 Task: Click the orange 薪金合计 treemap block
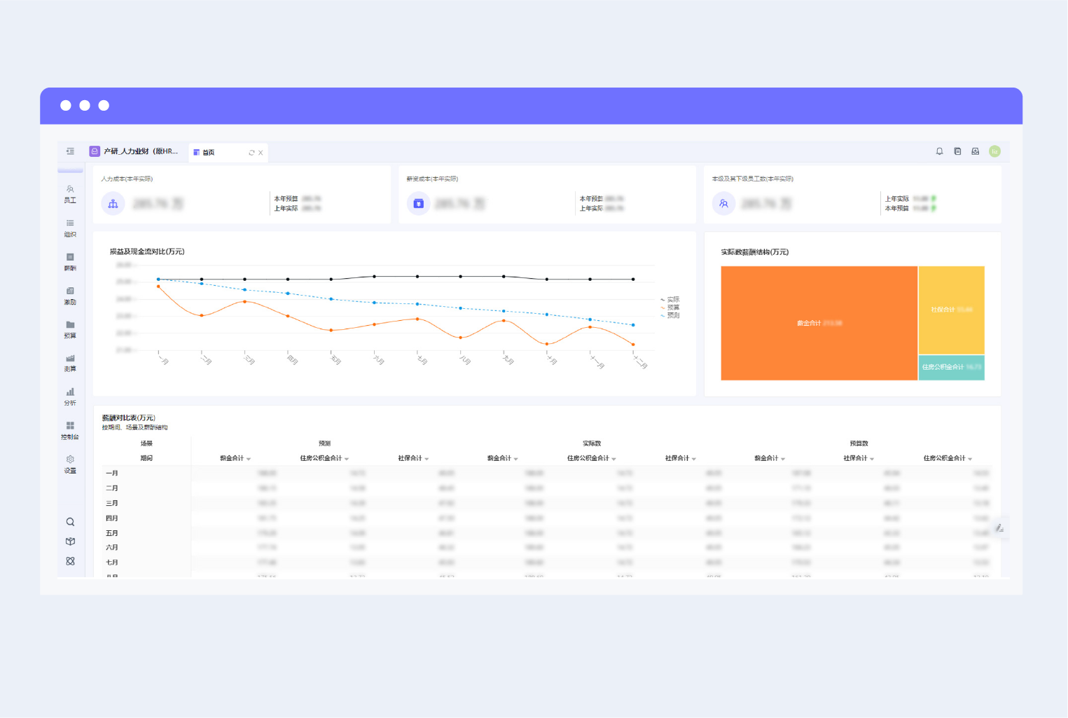pyautogui.click(x=819, y=323)
